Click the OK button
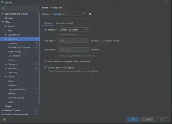172x124 pixels. (x=133, y=120)
